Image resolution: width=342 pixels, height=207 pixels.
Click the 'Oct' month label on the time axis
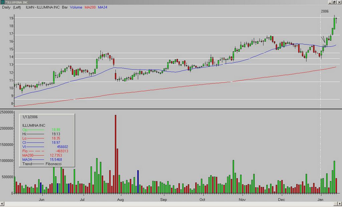pyautogui.click(x=202, y=200)
